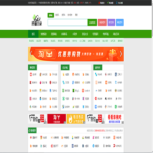The height and width of the screenshot is (153, 153).
Task: Focus the search input field
Action: click(x=68, y=23)
